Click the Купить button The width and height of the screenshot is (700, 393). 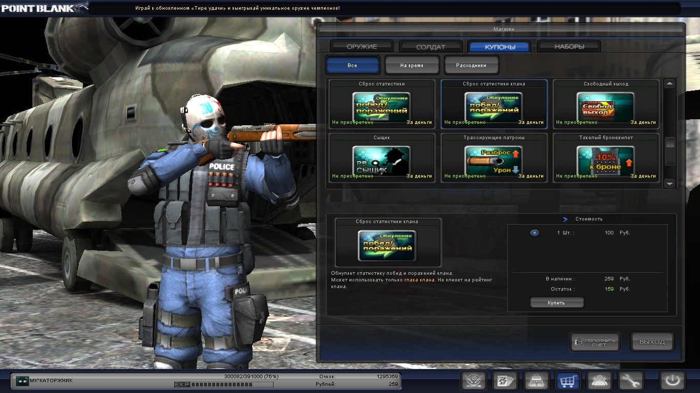point(557,303)
